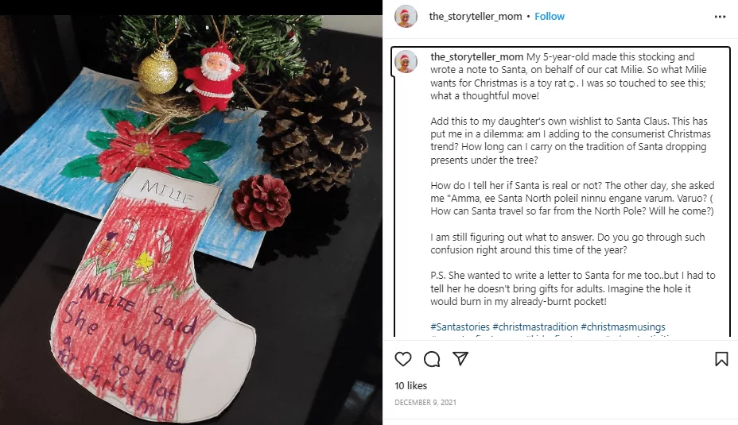
Task: Click the caption profile avatar
Action: pos(406,62)
